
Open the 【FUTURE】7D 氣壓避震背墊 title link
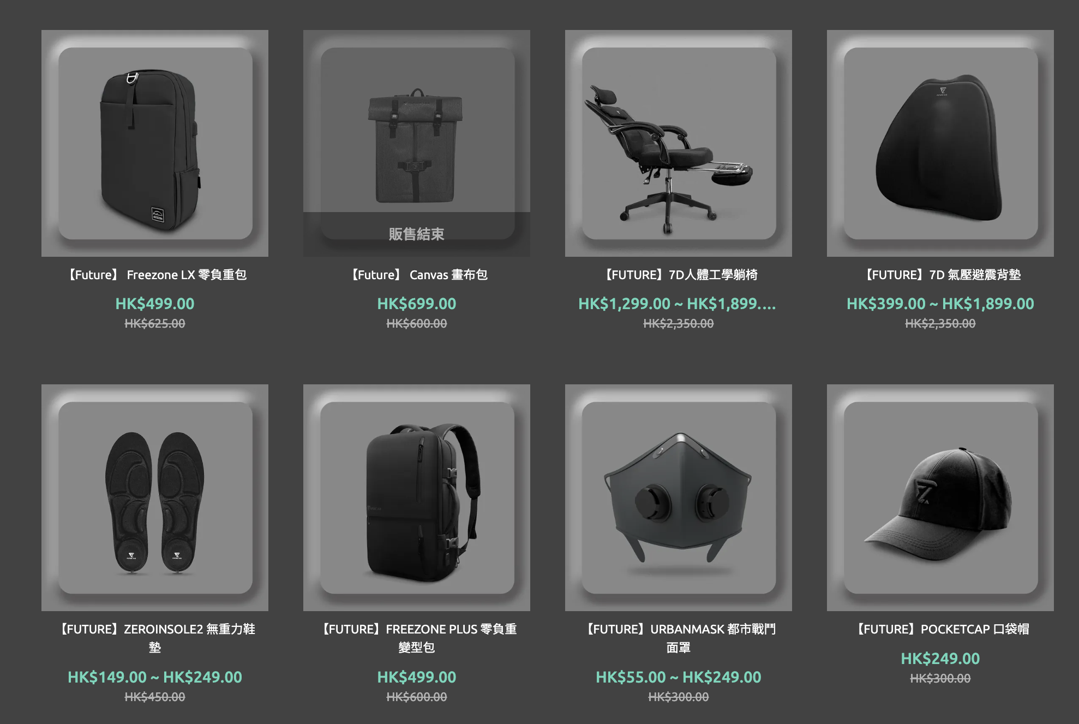pos(940,275)
